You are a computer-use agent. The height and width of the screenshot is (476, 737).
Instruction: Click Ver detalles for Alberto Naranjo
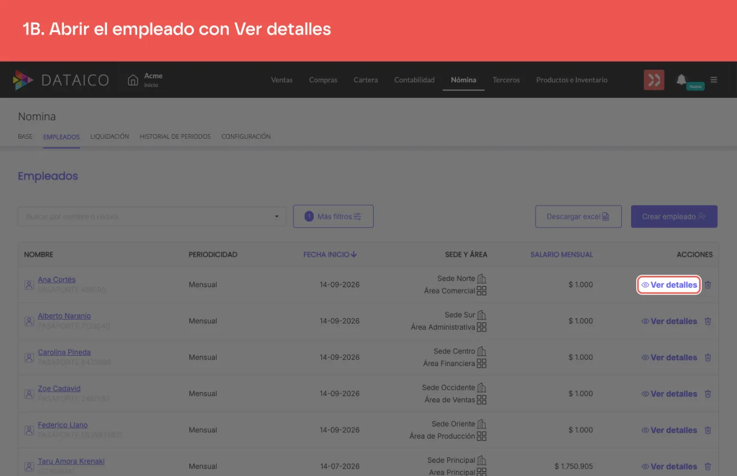tap(669, 321)
